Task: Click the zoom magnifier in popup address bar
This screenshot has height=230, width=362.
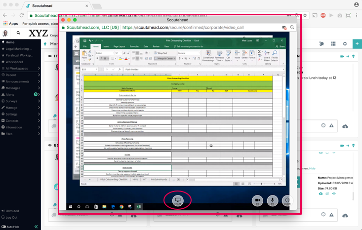Action: pyautogui.click(x=292, y=28)
